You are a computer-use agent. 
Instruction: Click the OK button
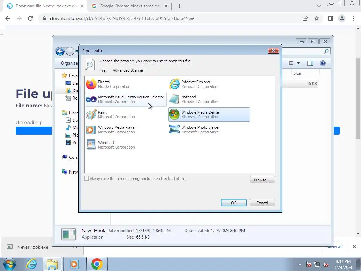point(234,203)
